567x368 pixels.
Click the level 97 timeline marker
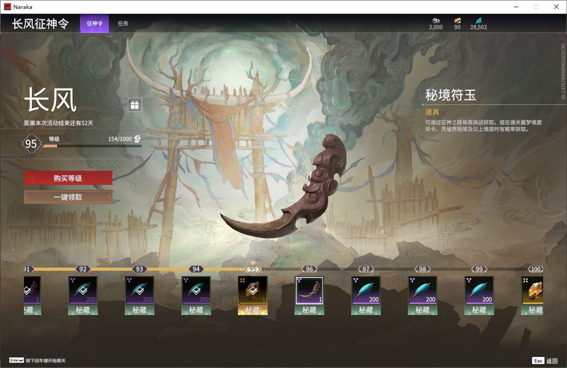[366, 269]
